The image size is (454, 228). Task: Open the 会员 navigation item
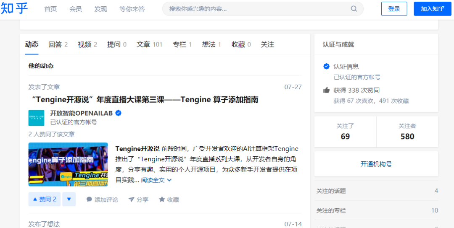coord(76,9)
